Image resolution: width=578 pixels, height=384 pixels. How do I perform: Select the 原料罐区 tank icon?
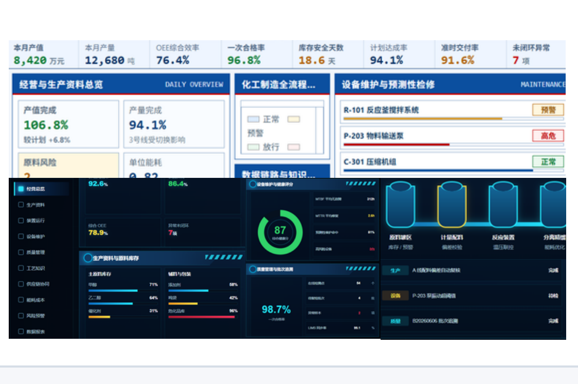tap(400, 205)
